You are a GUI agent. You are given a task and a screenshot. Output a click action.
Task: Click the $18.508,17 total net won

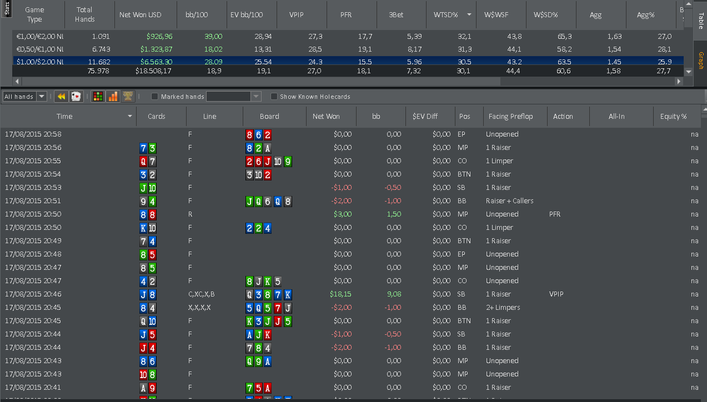click(153, 71)
